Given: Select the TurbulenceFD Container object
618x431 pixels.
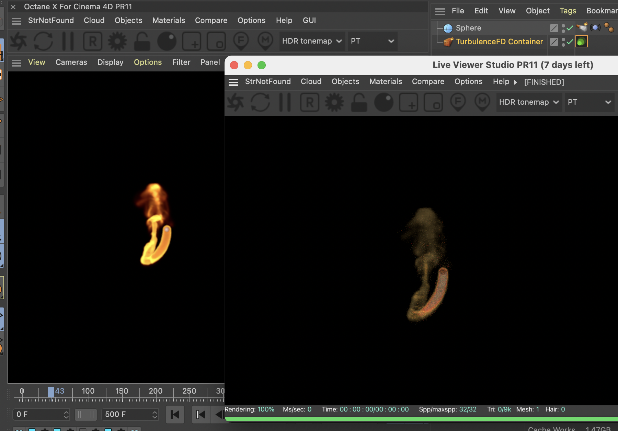Looking at the screenshot, I should pos(499,42).
